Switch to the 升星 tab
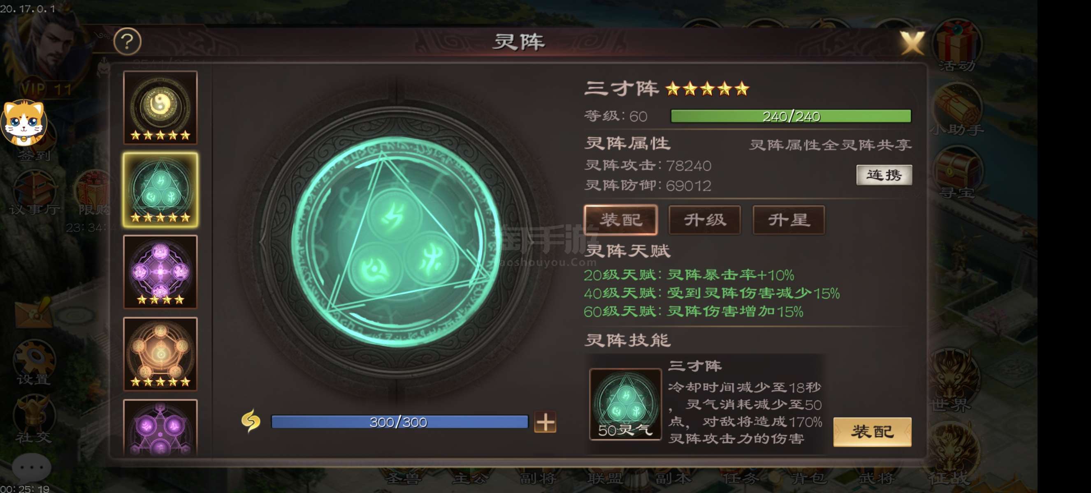 click(789, 220)
